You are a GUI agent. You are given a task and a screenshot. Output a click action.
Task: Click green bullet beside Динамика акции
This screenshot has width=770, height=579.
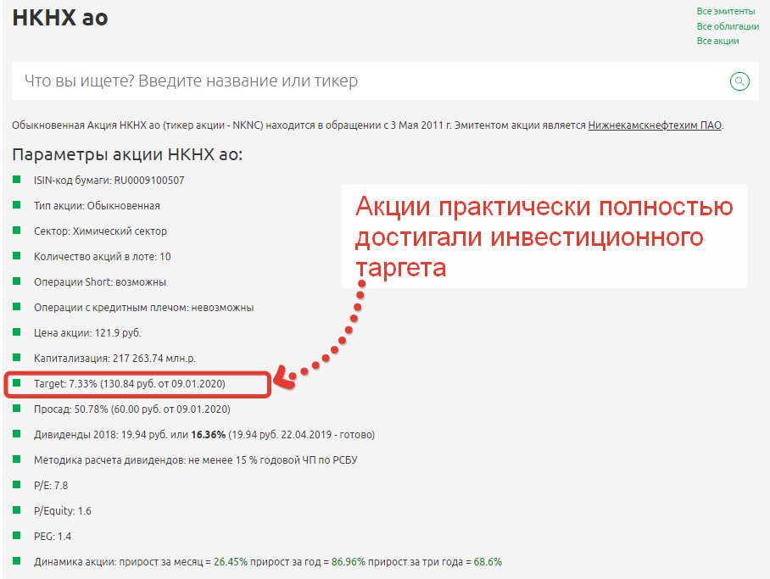[x=16, y=561]
